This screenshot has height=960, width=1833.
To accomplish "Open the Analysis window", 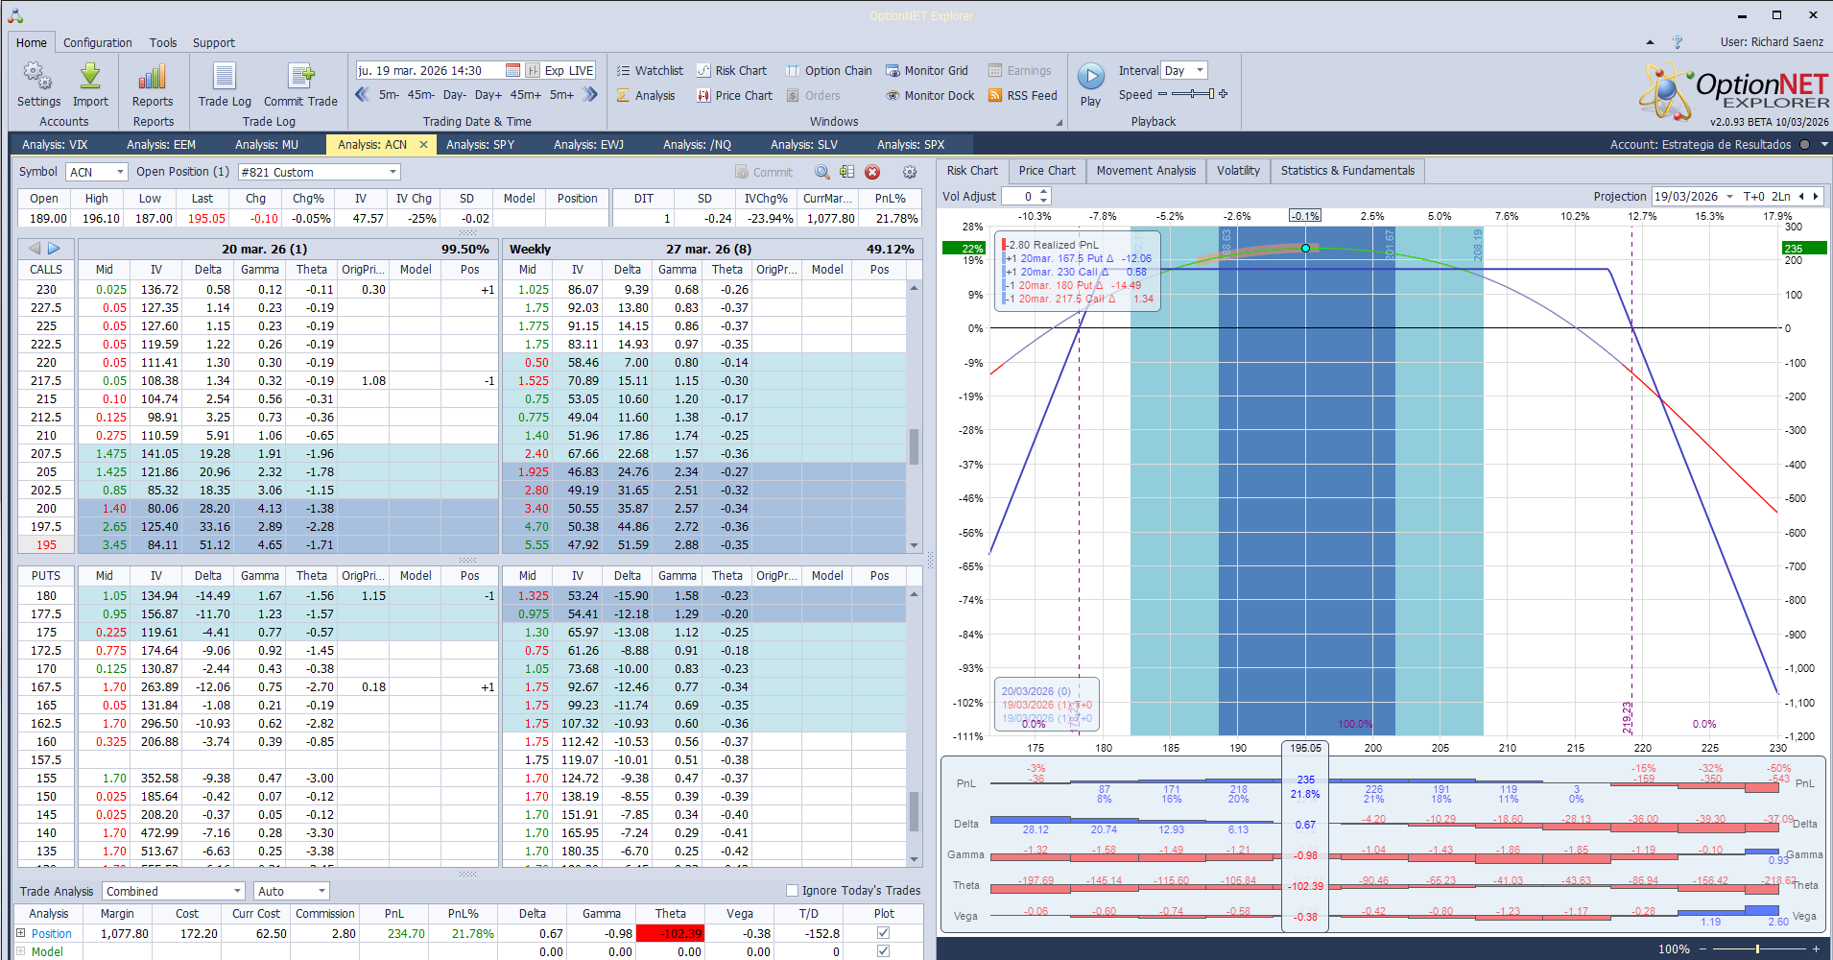I will (x=646, y=95).
